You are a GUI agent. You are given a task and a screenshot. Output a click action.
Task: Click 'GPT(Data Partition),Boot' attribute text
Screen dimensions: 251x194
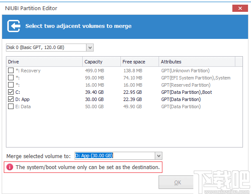click(x=187, y=92)
